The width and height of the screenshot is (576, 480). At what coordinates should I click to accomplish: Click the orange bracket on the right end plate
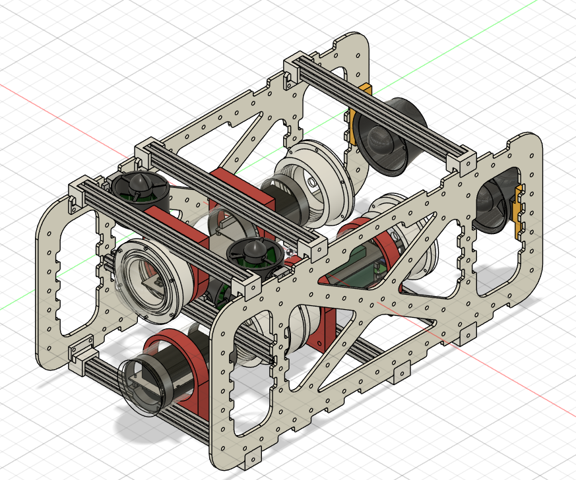519,208
